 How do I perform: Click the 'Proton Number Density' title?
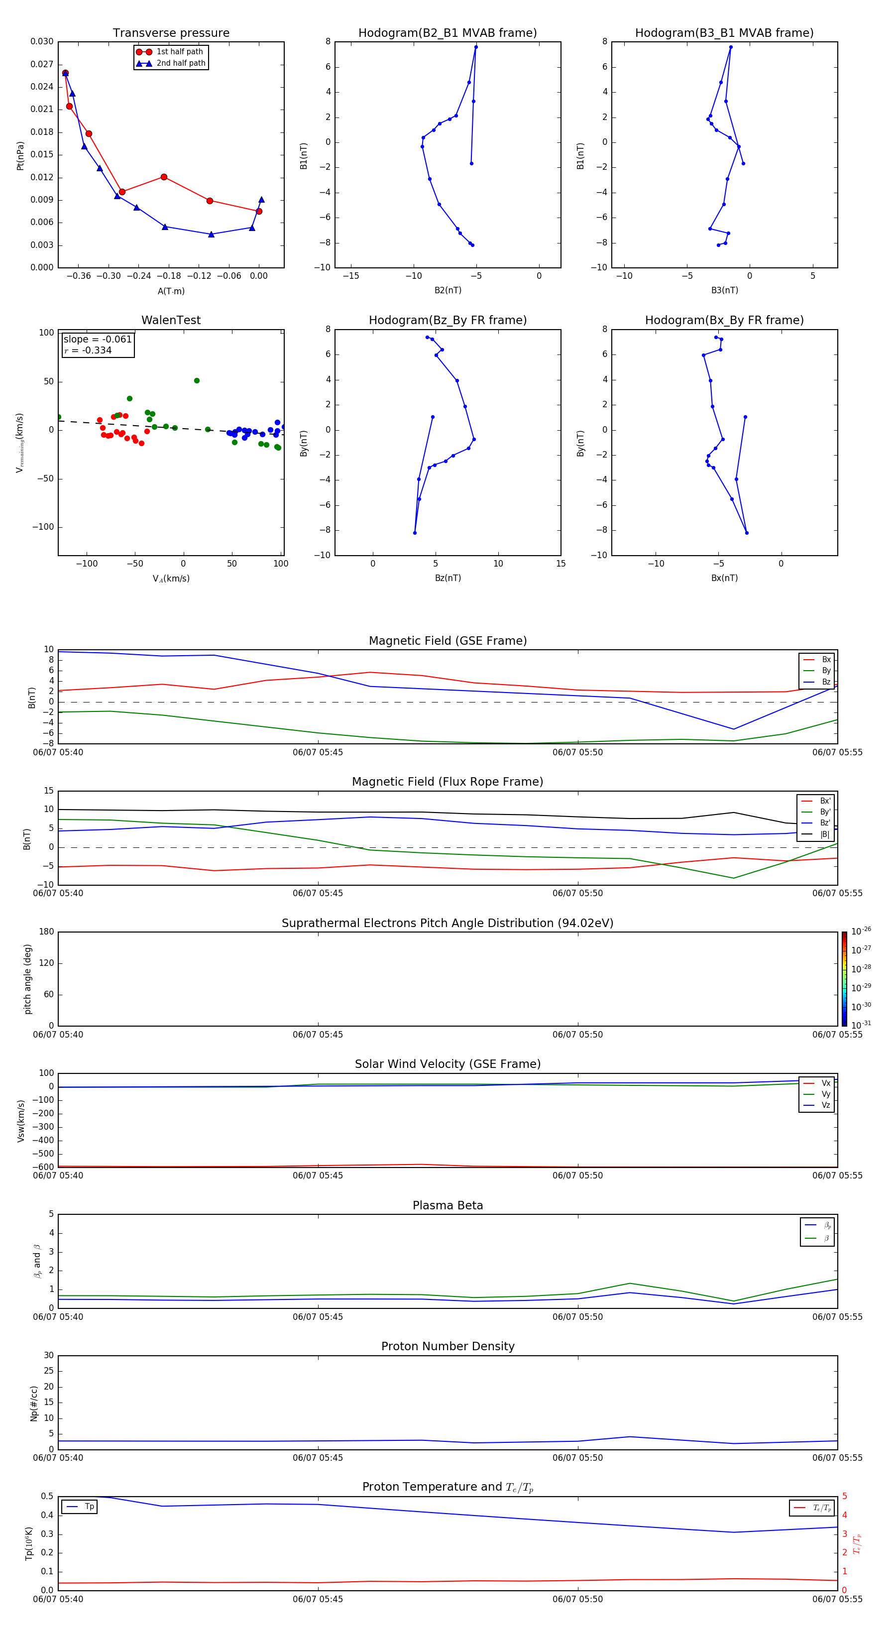[x=448, y=1346]
